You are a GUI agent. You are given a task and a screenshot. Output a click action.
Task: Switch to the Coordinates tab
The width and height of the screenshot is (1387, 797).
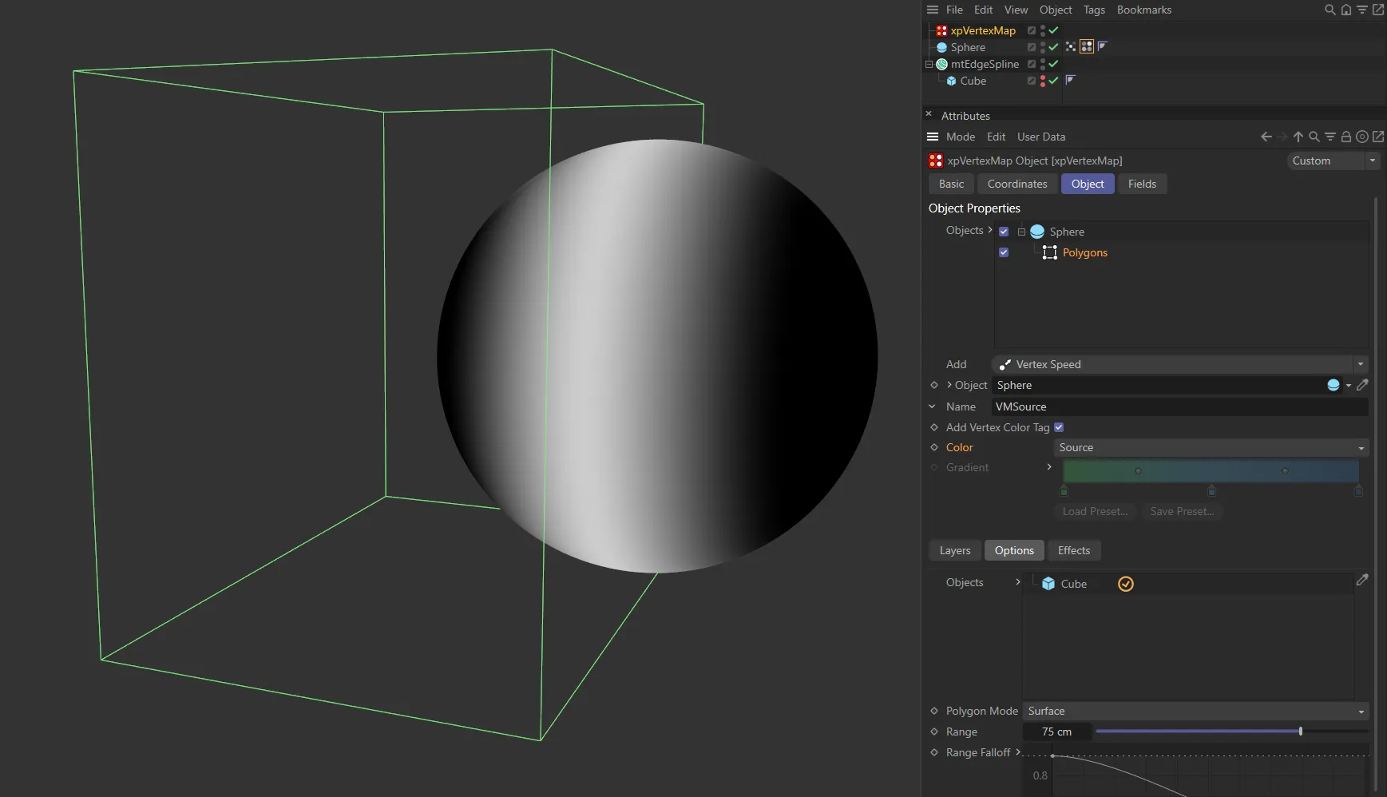(x=1016, y=184)
